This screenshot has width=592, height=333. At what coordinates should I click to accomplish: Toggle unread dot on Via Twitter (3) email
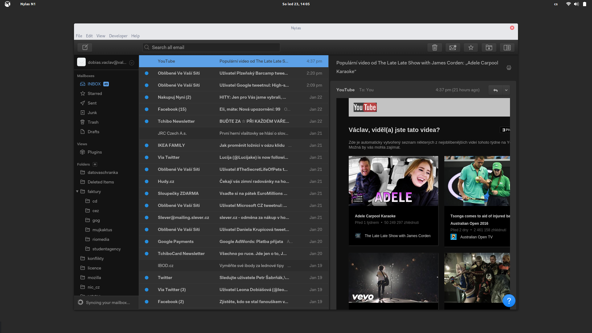click(147, 290)
